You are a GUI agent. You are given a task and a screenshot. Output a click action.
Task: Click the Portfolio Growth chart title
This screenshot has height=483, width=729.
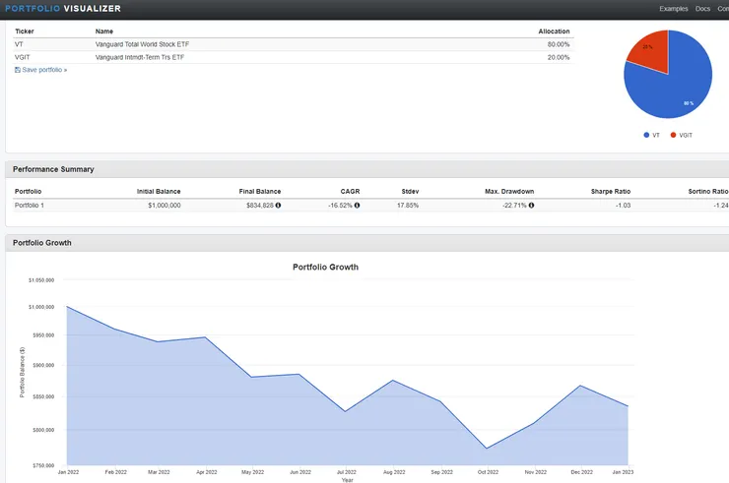click(x=325, y=267)
